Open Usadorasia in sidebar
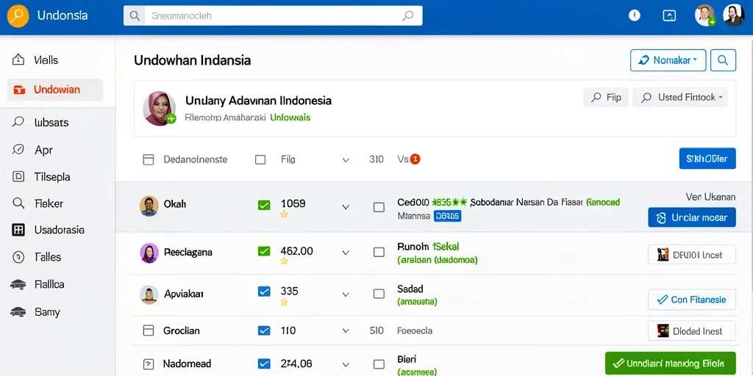Image resolution: width=753 pixels, height=376 pixels. [60, 230]
